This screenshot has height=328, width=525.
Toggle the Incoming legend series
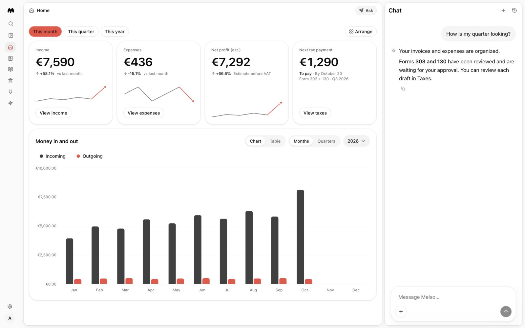(52, 156)
